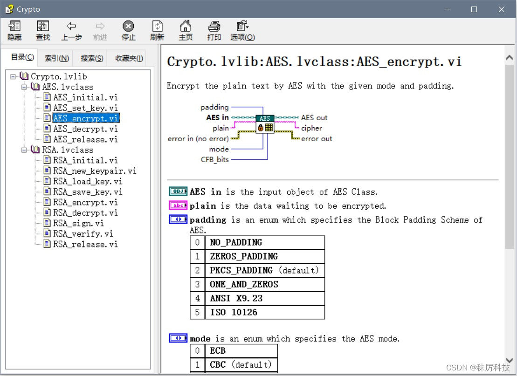Open the 搜索(S) tab
This screenshot has height=376, width=517.
click(91, 58)
